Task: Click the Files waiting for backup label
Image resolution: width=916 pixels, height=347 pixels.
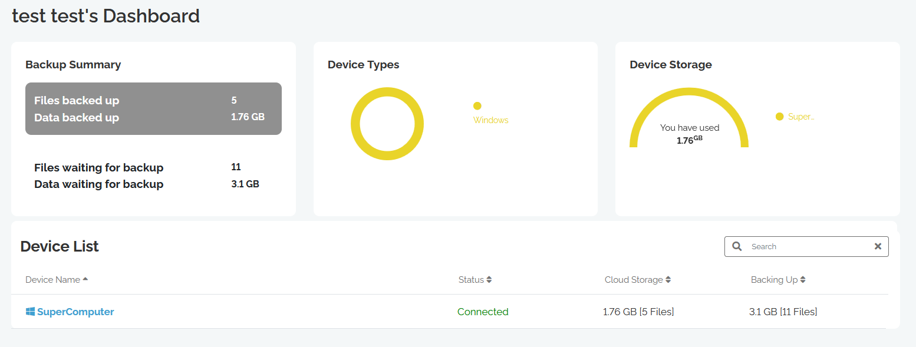Action: (99, 168)
